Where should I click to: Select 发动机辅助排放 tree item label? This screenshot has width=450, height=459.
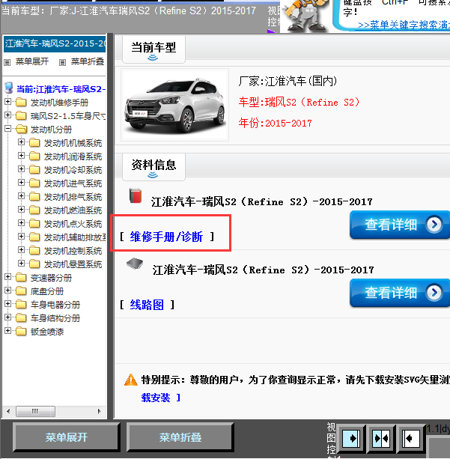point(75,237)
